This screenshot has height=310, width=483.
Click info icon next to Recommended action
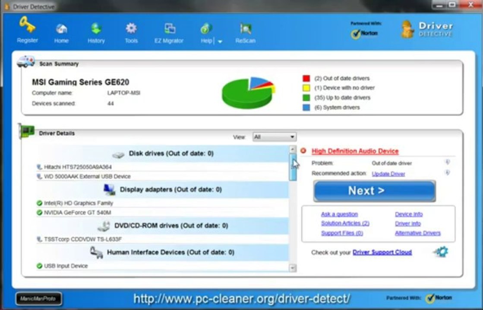pos(448,173)
